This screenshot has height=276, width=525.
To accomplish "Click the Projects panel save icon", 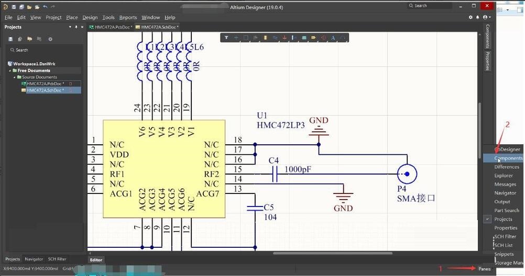I will tap(10, 39).
